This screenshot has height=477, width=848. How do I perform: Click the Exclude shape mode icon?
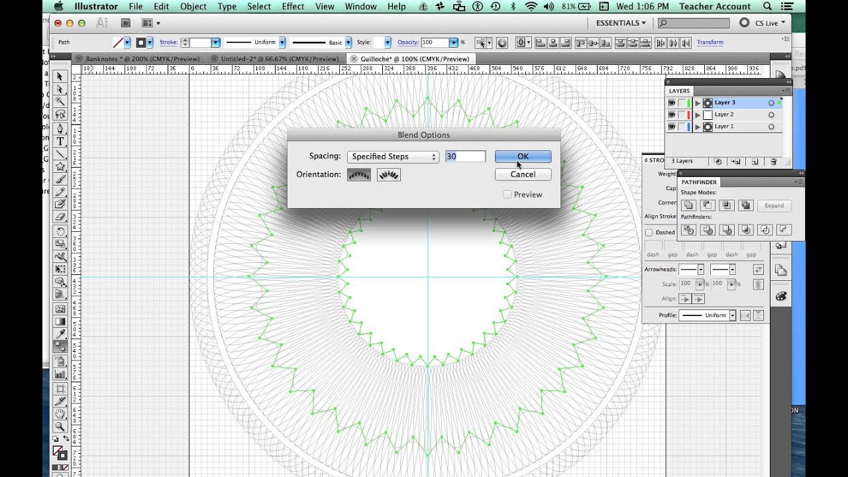pyautogui.click(x=746, y=205)
